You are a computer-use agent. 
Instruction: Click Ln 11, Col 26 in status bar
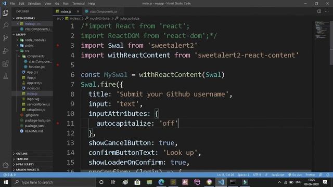[225, 175]
